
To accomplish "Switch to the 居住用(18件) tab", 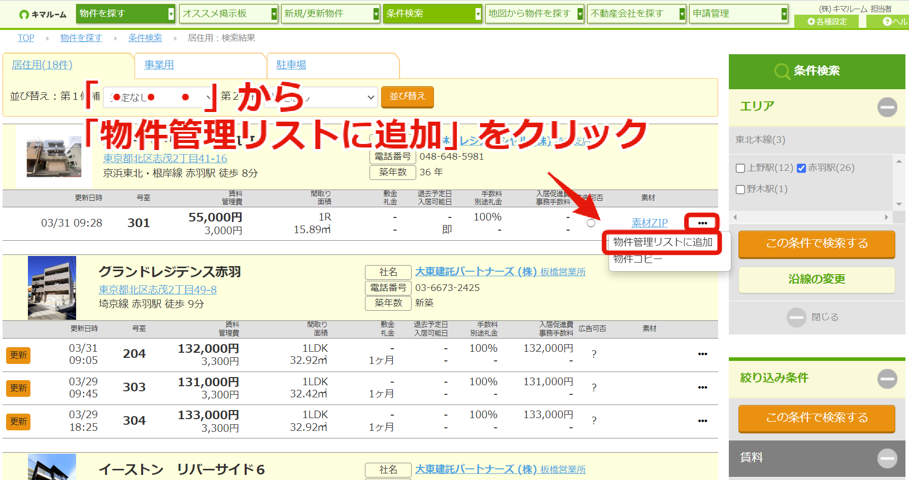I will coord(42,65).
